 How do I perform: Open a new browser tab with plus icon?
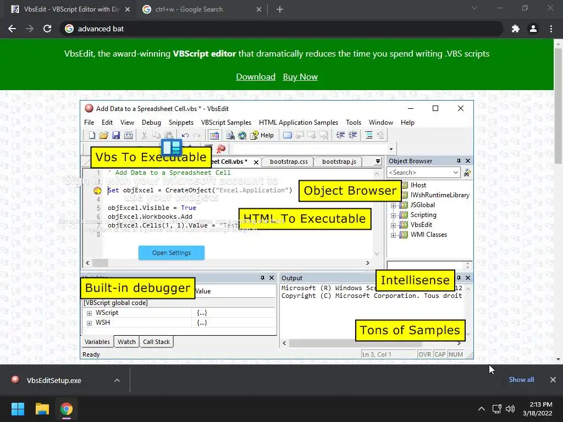280,10
